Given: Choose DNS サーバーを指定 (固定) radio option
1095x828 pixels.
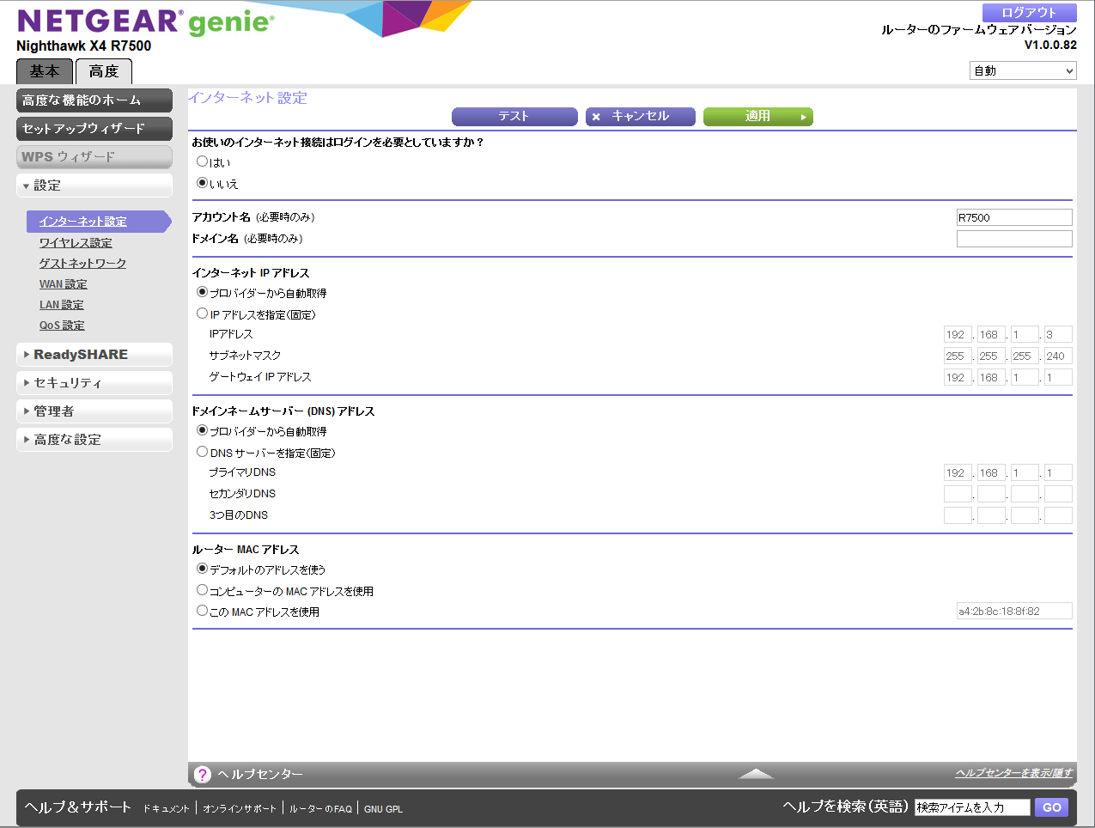Looking at the screenshot, I should (203, 452).
